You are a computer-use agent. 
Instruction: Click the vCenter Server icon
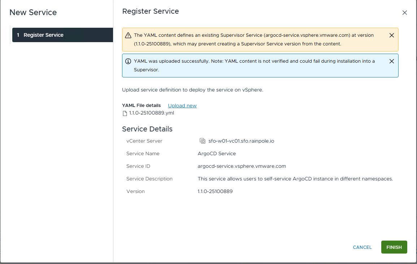(x=203, y=141)
